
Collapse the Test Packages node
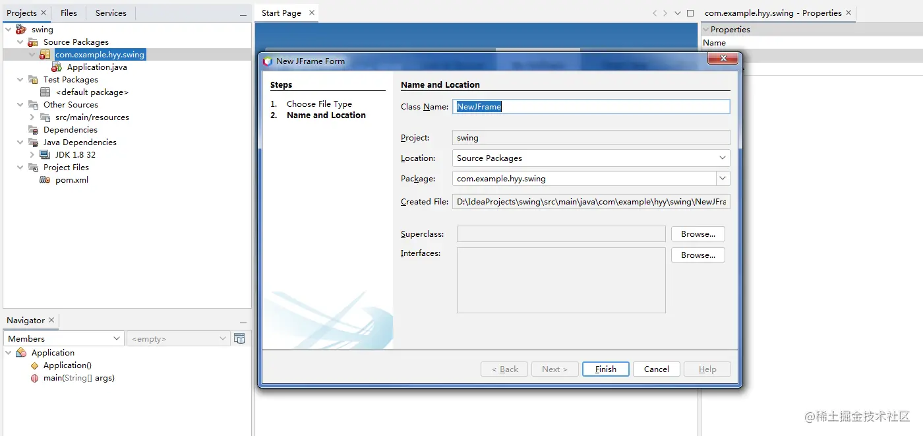pos(20,80)
